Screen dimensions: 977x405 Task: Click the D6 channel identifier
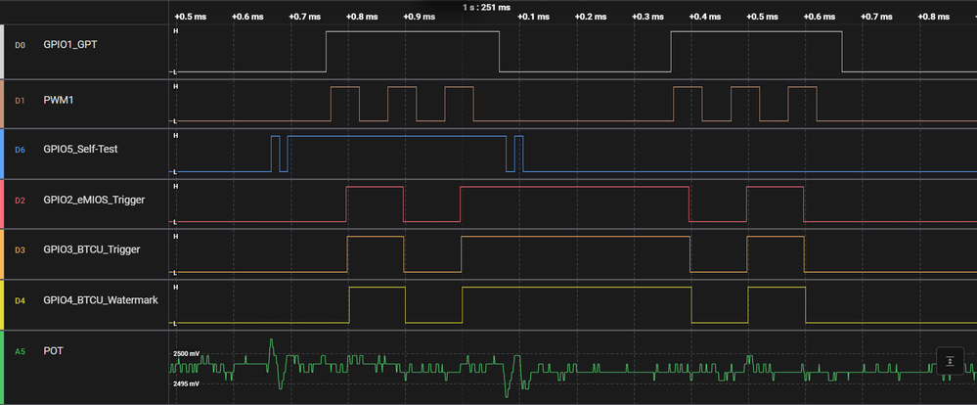20,150
